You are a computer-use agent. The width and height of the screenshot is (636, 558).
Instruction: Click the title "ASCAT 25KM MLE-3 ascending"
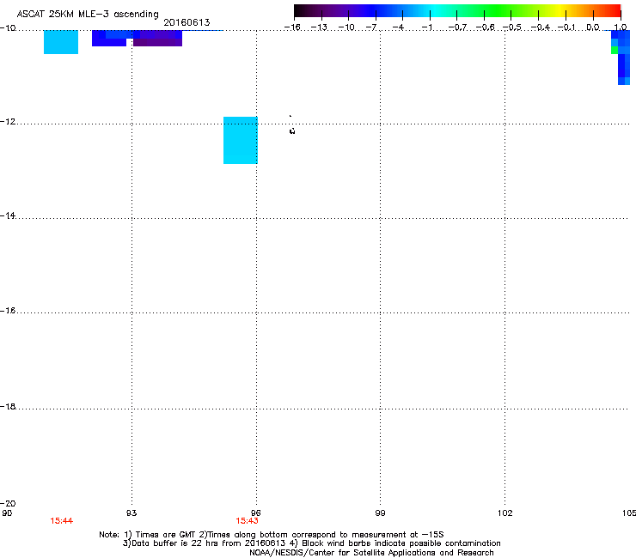[x=88, y=15]
